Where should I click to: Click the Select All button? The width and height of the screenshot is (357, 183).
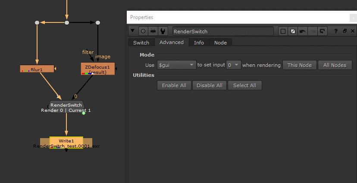(245, 85)
